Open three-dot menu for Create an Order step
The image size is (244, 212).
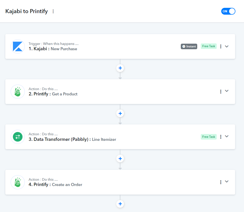(x=221, y=182)
